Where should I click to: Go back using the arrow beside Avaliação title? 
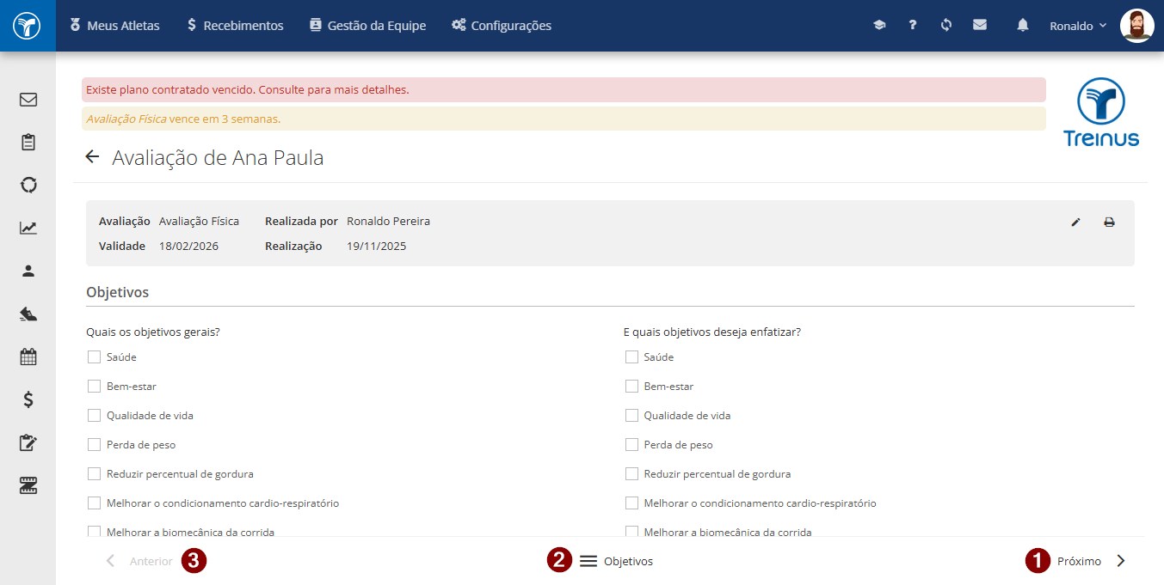click(x=93, y=157)
